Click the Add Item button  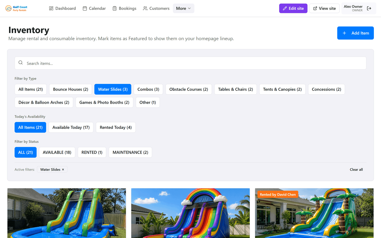(355, 33)
